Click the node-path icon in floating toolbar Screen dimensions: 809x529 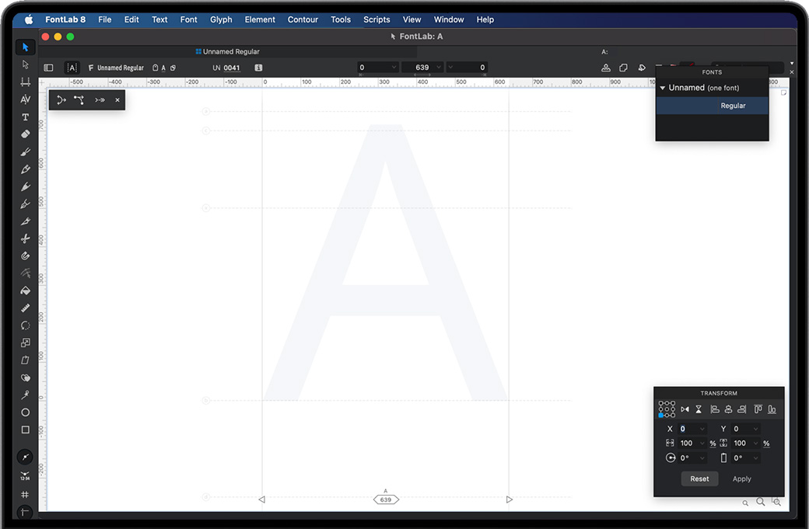79,100
